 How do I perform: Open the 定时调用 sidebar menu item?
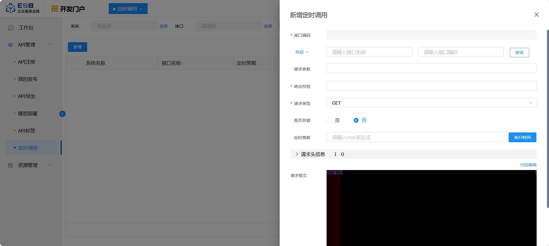pyautogui.click(x=28, y=148)
